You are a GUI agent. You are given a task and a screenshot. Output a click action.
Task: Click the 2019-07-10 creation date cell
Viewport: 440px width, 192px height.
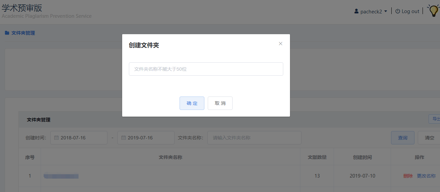362,176
